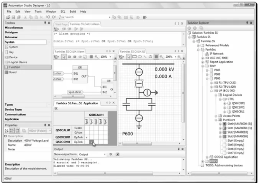
Task: Click the word wrap icon in Output toolbar
Action: coord(118,154)
